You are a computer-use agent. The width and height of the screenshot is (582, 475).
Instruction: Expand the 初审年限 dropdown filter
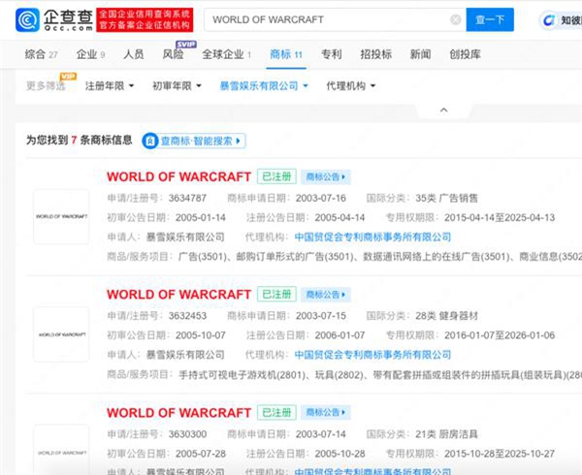[177, 86]
